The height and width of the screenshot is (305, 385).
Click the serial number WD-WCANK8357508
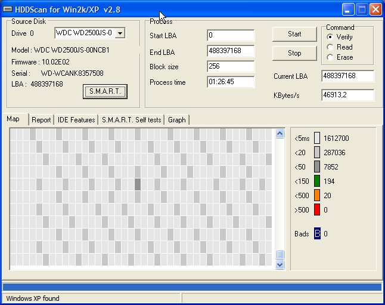[x=72, y=73]
